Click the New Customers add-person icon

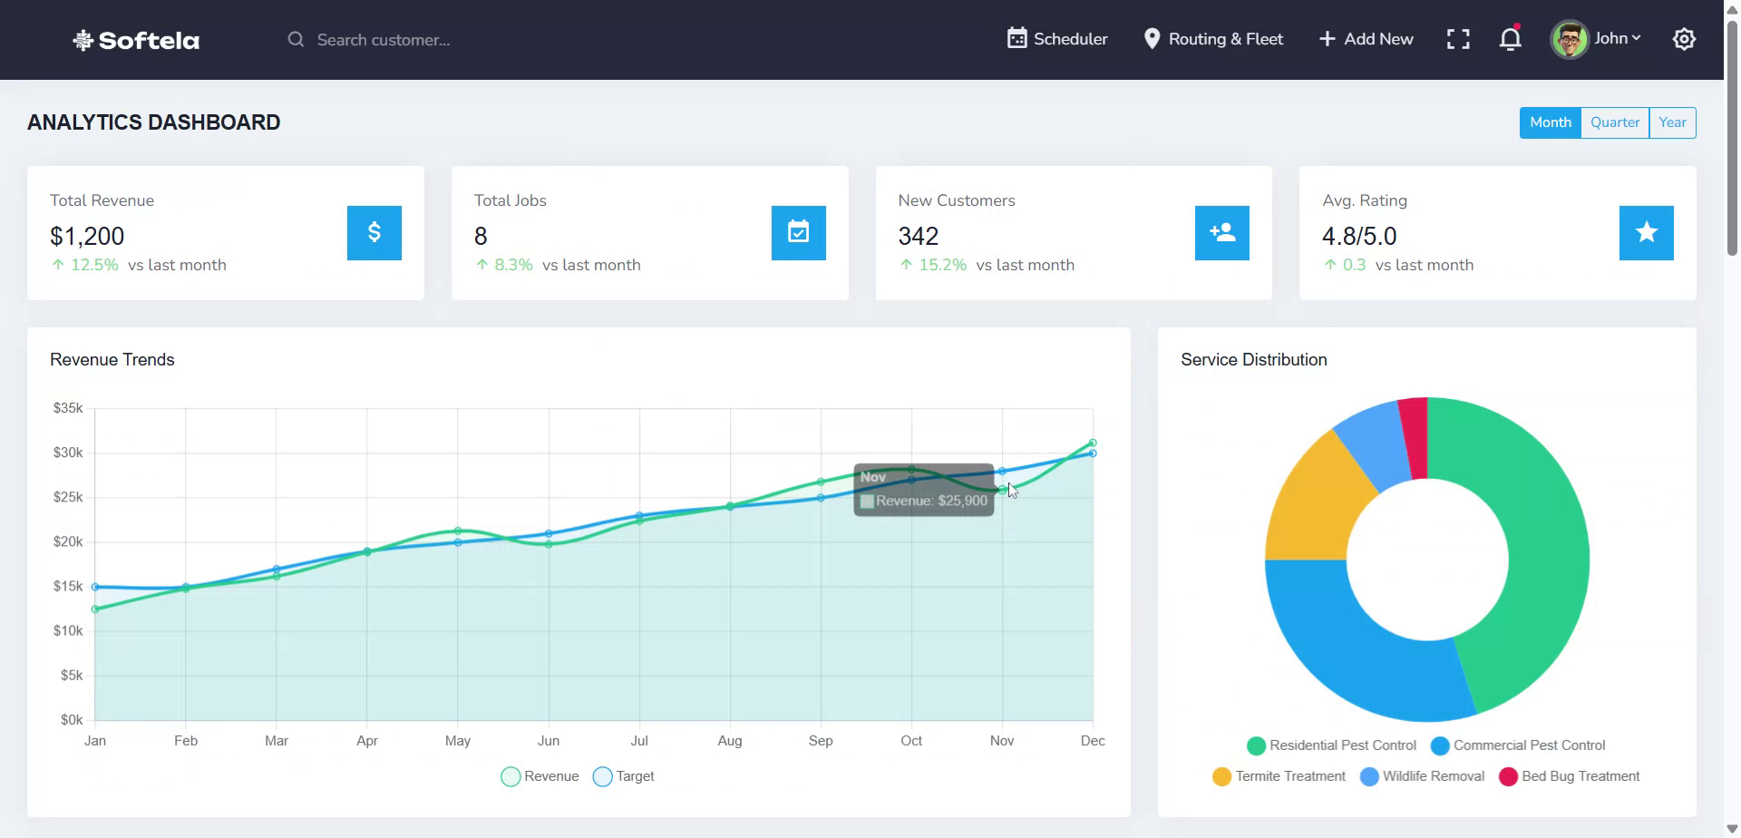[x=1221, y=233]
